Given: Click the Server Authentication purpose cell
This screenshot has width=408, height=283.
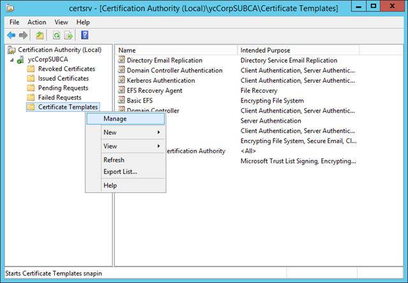Looking at the screenshot, I should click(x=271, y=121).
